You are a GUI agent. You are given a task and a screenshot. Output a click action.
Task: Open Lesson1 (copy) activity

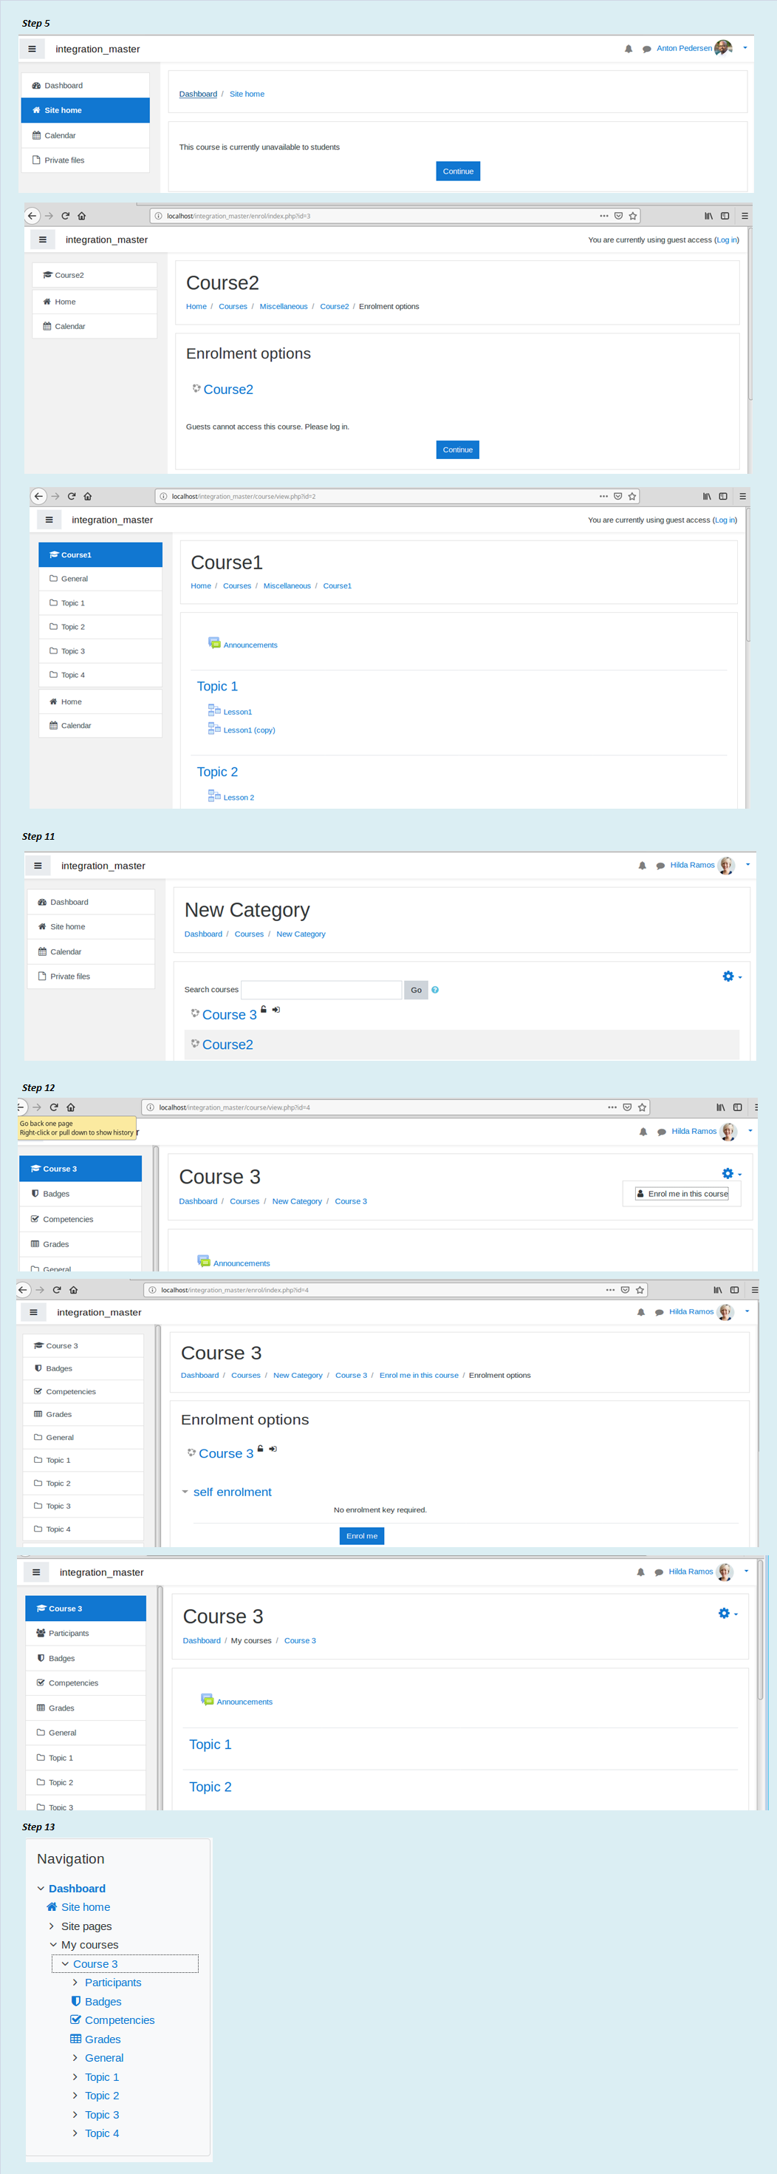(249, 730)
